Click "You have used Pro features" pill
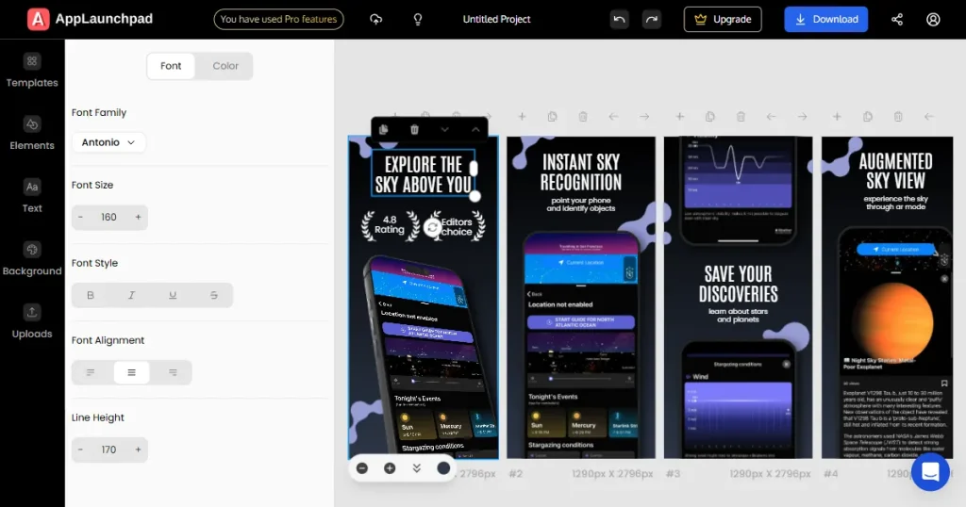Viewport: 966px width, 507px height. (x=278, y=19)
